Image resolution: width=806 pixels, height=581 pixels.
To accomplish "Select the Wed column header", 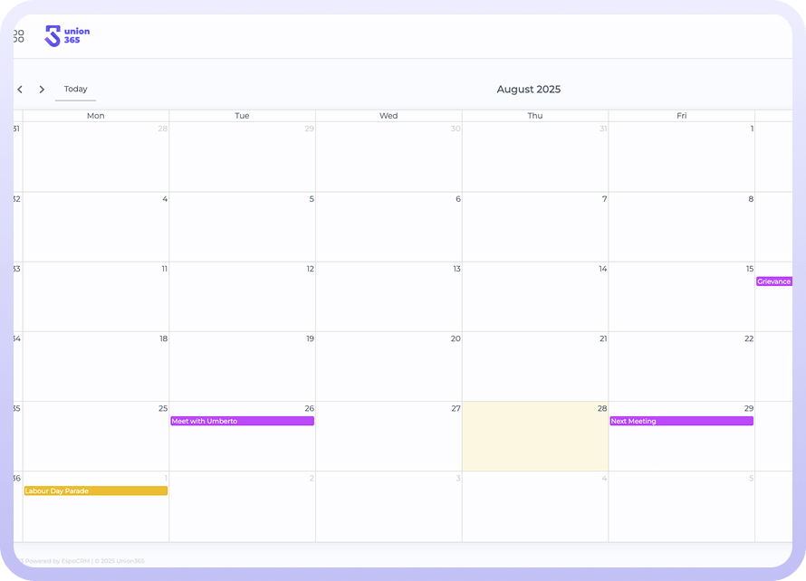I will coord(389,116).
